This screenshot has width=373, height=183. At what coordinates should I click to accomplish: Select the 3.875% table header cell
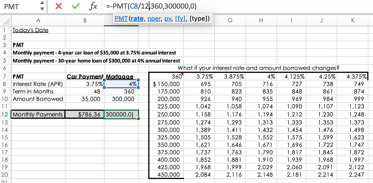(x=230, y=77)
